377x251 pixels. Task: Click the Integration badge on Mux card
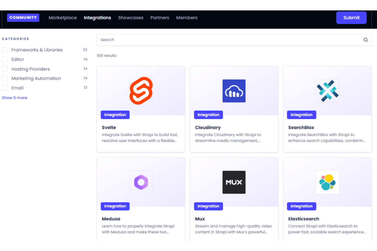point(208,206)
